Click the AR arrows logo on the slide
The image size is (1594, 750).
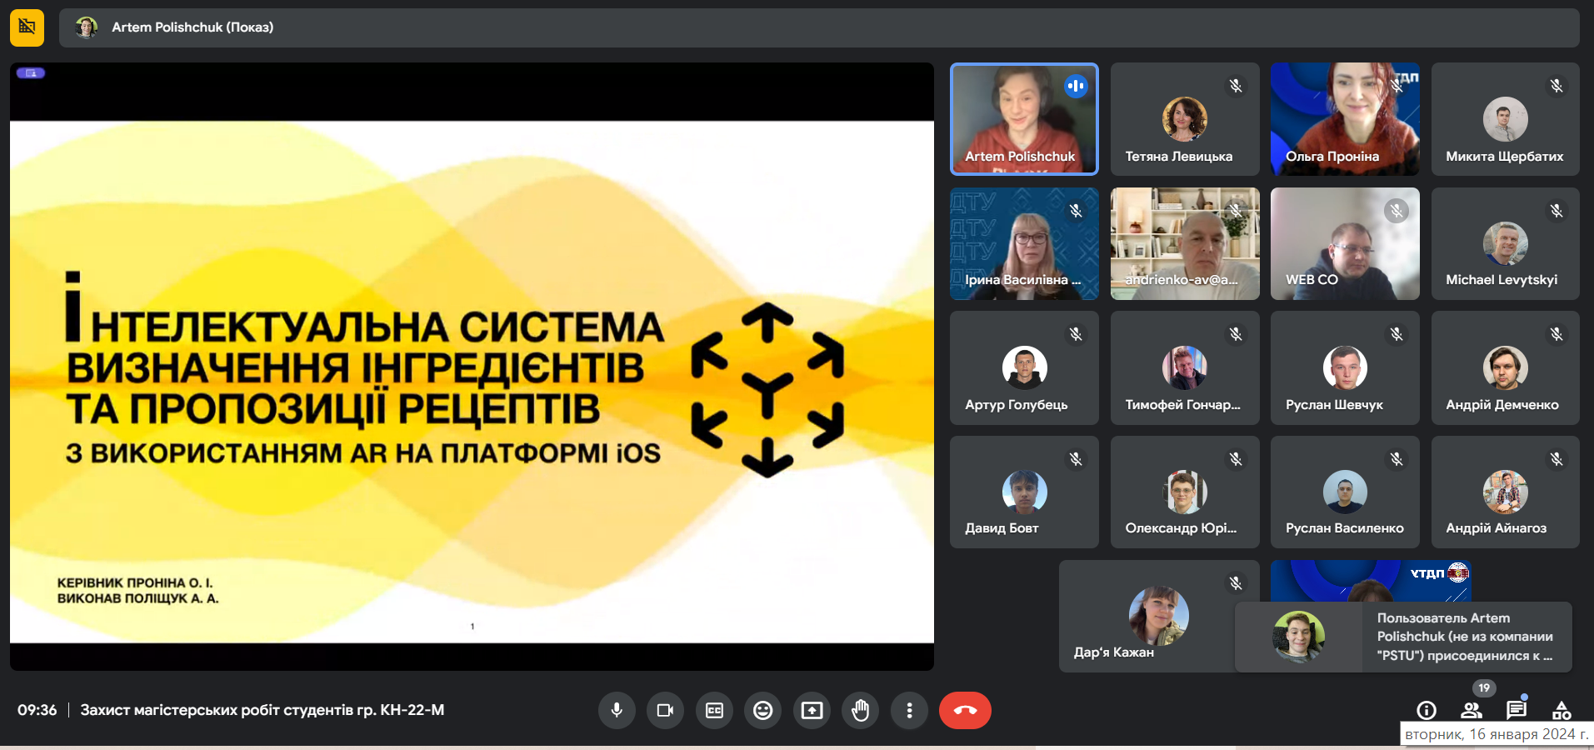(767, 390)
